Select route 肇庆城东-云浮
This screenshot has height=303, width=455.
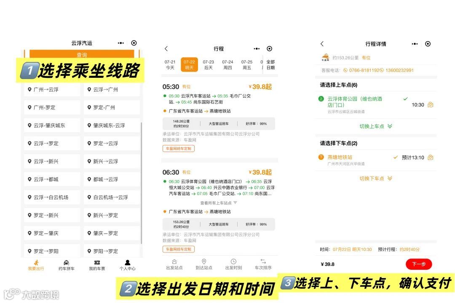click(112, 125)
